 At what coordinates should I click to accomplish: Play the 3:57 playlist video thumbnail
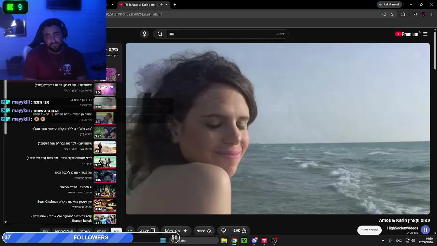pos(105,162)
